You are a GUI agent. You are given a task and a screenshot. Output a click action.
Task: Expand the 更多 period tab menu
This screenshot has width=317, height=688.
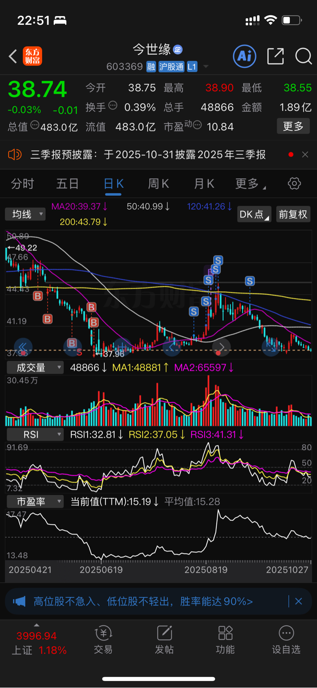(250, 184)
